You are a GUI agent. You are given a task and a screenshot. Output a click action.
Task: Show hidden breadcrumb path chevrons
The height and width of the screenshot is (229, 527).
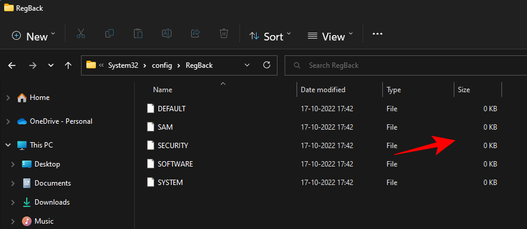click(101, 65)
